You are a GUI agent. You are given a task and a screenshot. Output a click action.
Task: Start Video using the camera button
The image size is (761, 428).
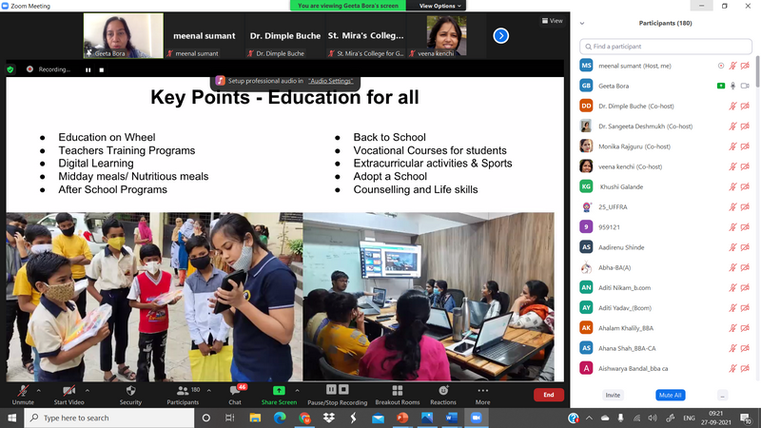tap(68, 392)
